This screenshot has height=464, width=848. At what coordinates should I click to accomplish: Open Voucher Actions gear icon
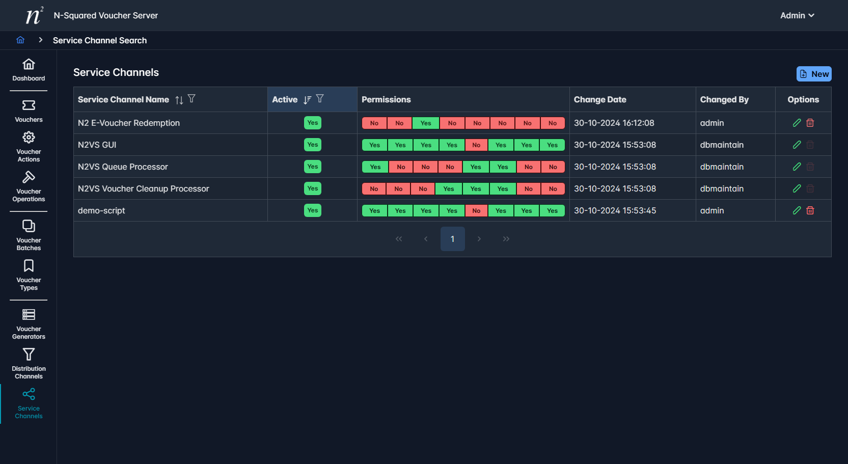[29, 138]
